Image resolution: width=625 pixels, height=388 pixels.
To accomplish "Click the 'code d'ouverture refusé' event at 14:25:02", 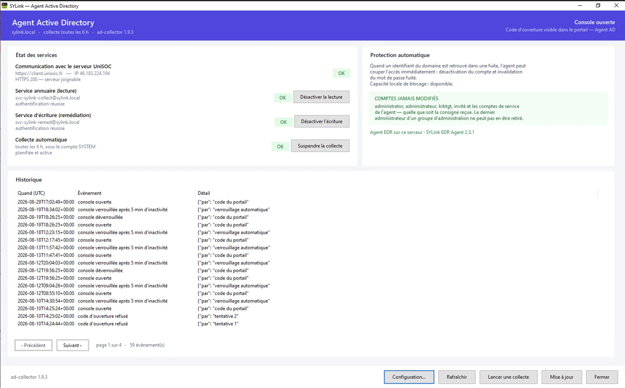I will [x=103, y=316].
